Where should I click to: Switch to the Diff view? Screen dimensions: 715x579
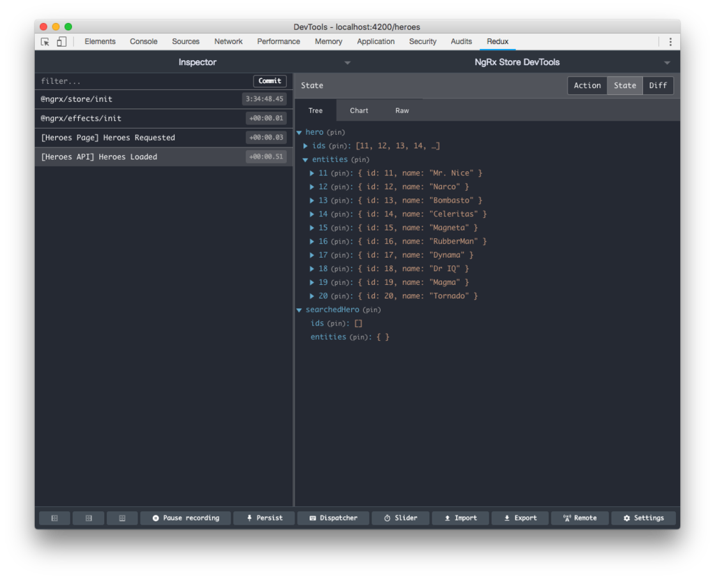click(x=658, y=85)
